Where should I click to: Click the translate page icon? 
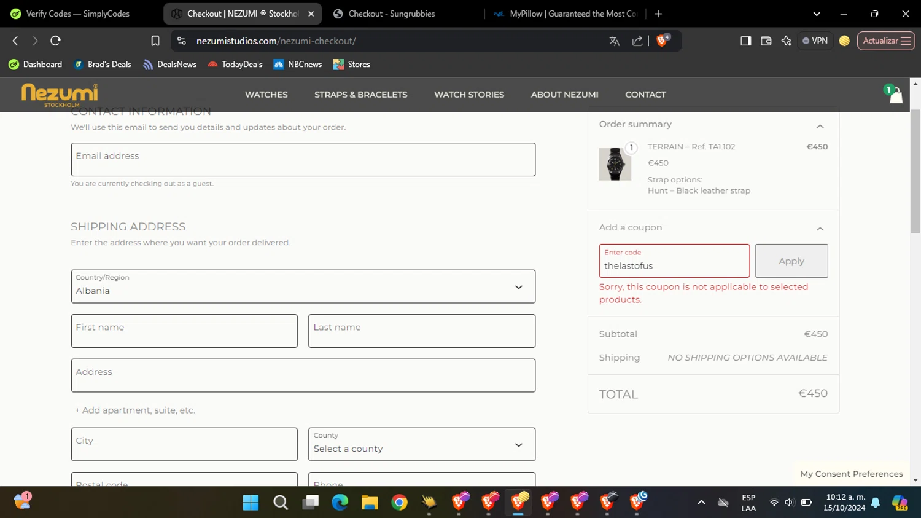[x=614, y=41]
